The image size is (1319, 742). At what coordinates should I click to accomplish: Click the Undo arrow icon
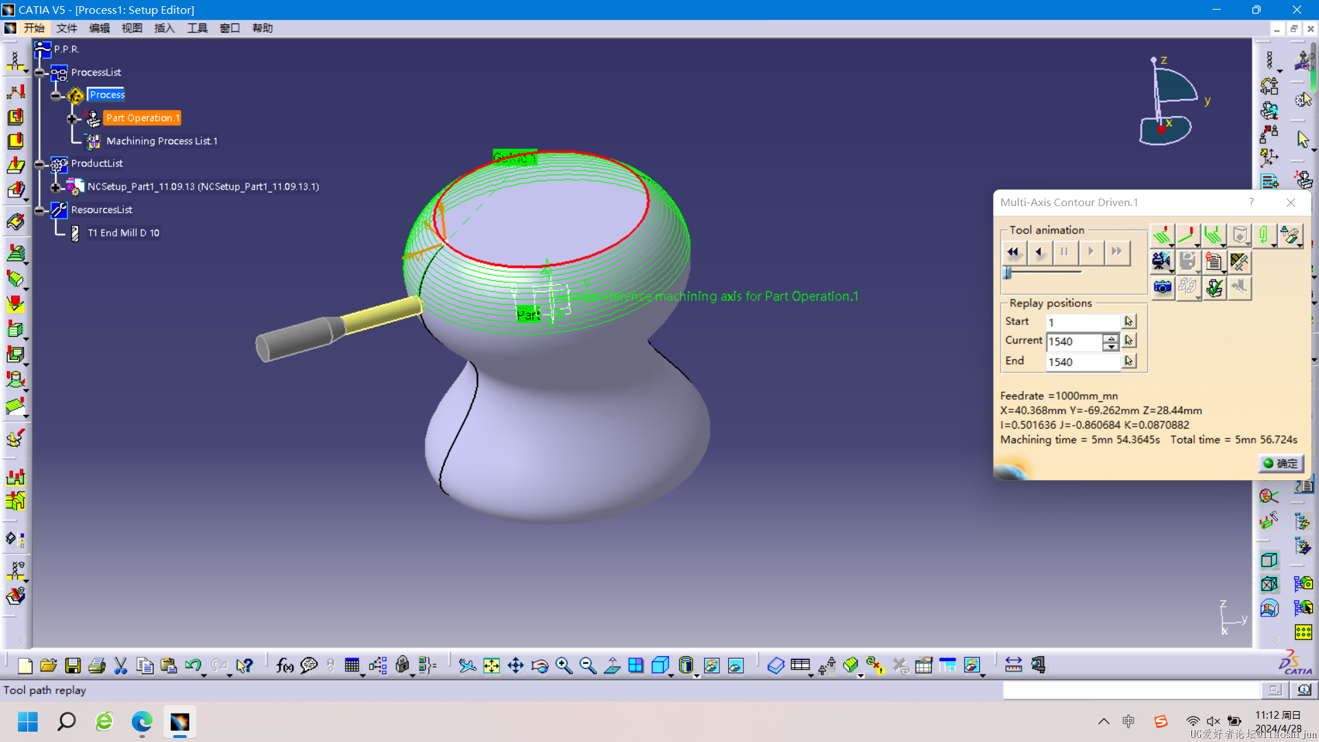[x=193, y=665]
